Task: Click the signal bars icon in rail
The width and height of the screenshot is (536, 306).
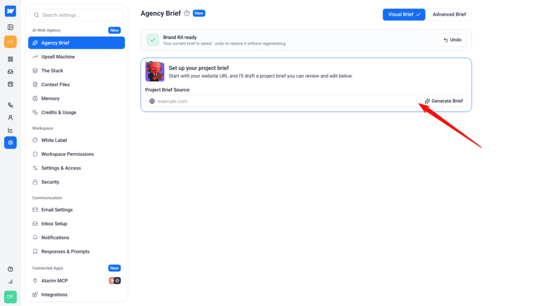Action: (x=10, y=282)
